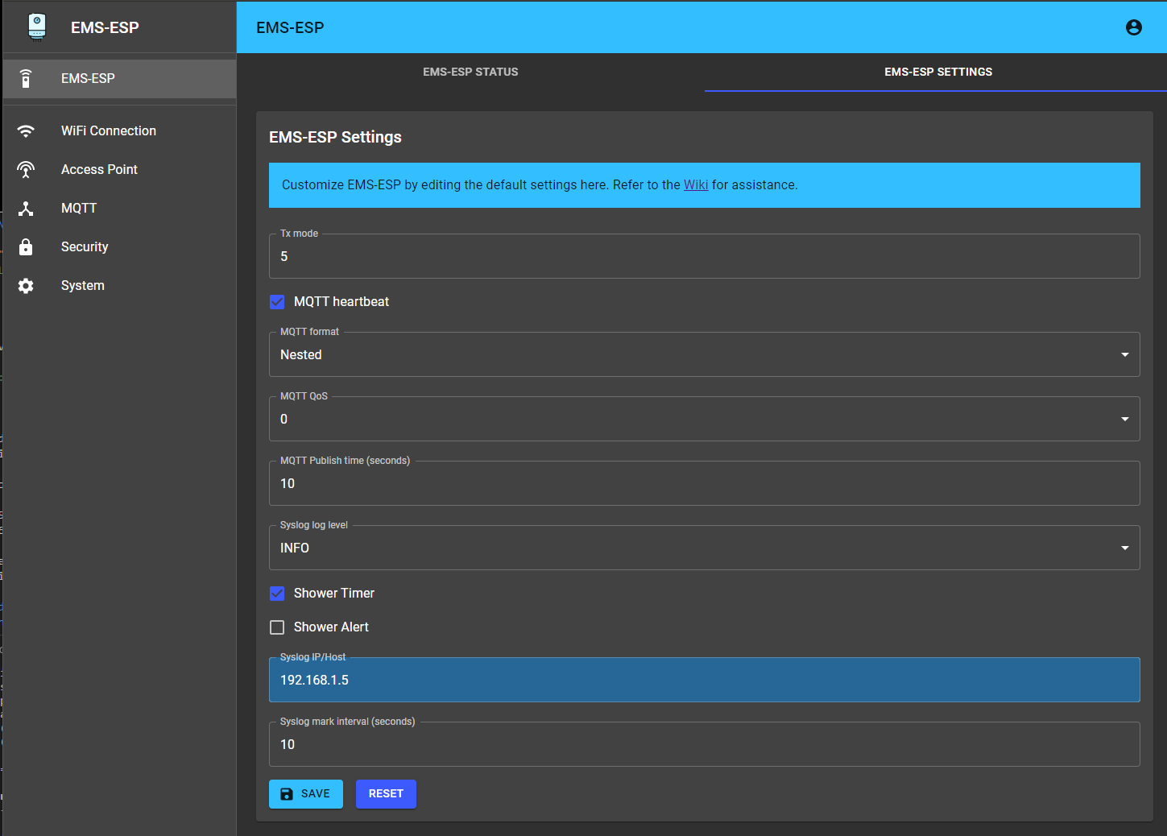1167x836 pixels.
Task: Click the Reset button
Action: click(386, 794)
